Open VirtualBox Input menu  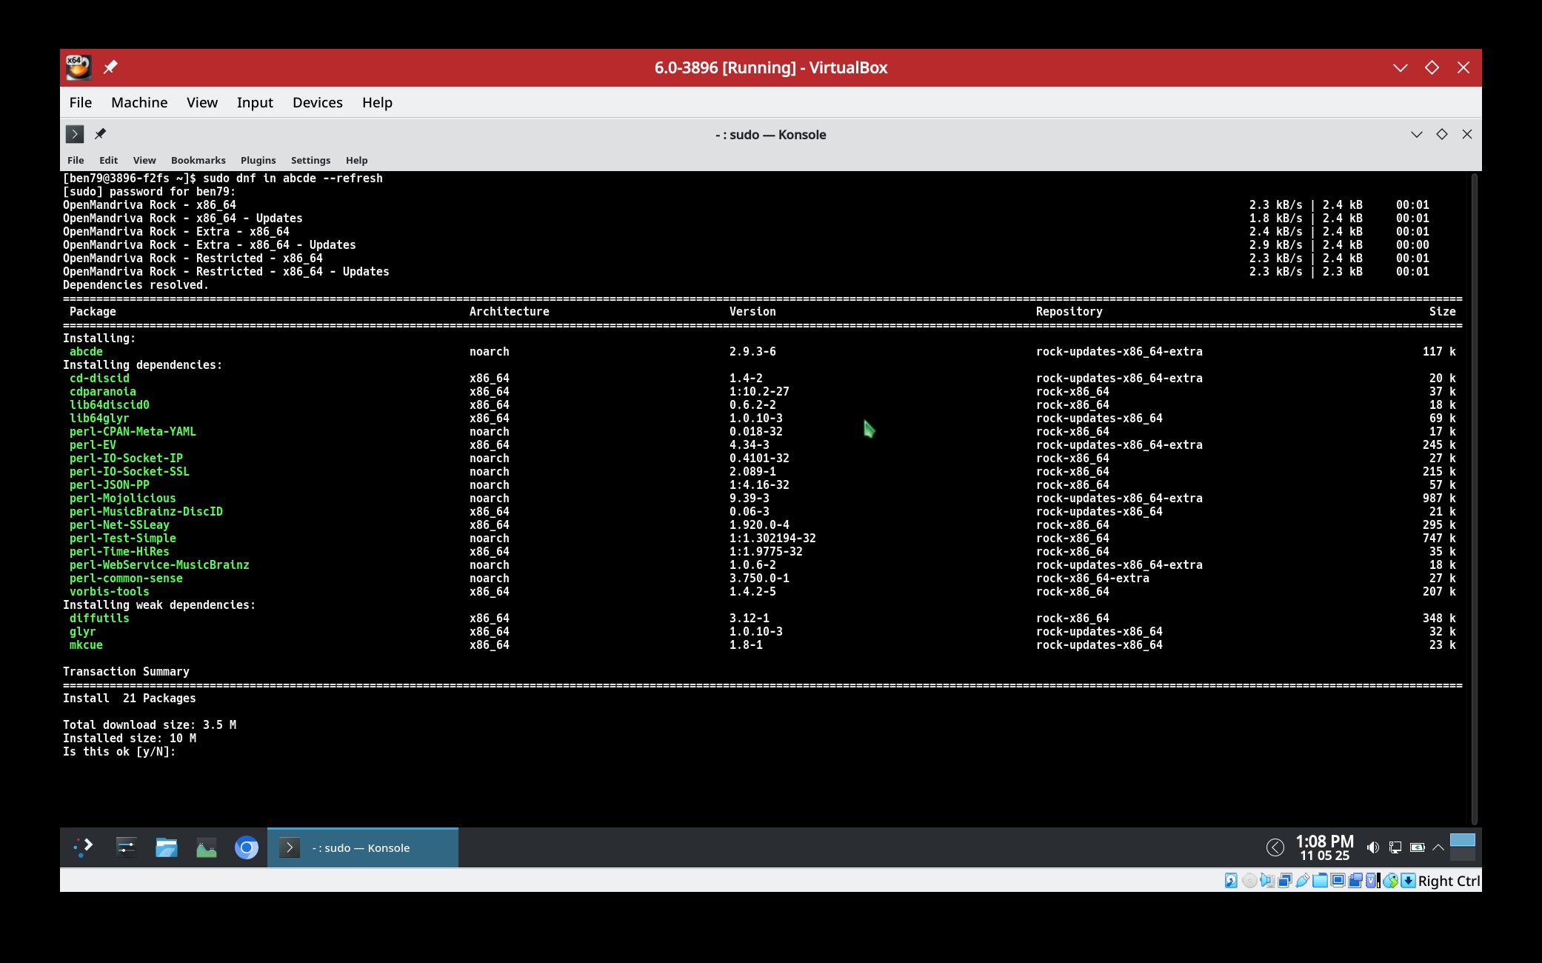255,102
